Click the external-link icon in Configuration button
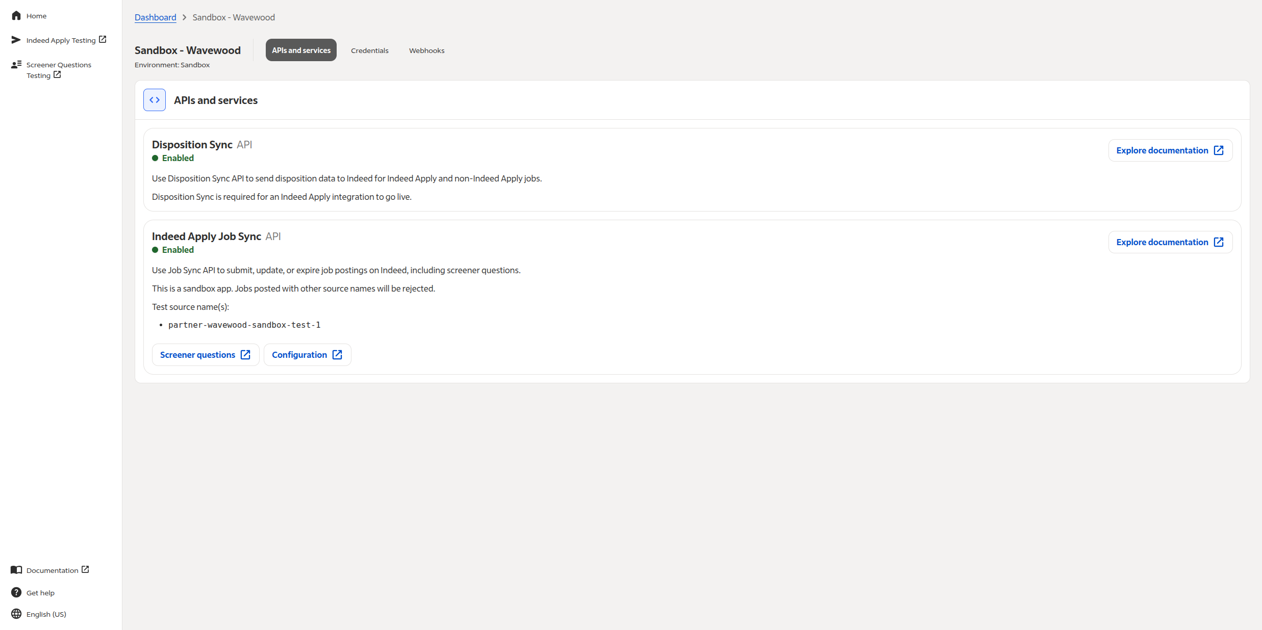Image resolution: width=1262 pixels, height=630 pixels. pos(337,355)
